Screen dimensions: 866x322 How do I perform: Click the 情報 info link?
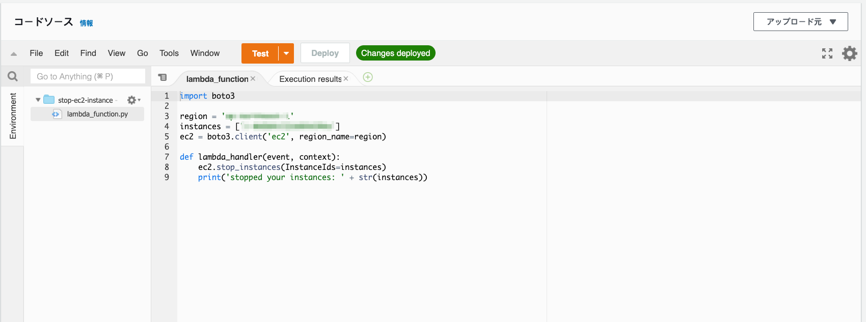(x=86, y=23)
